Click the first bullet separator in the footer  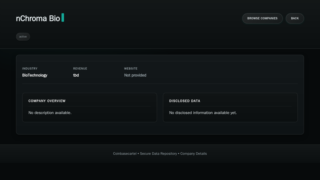coord(138,153)
